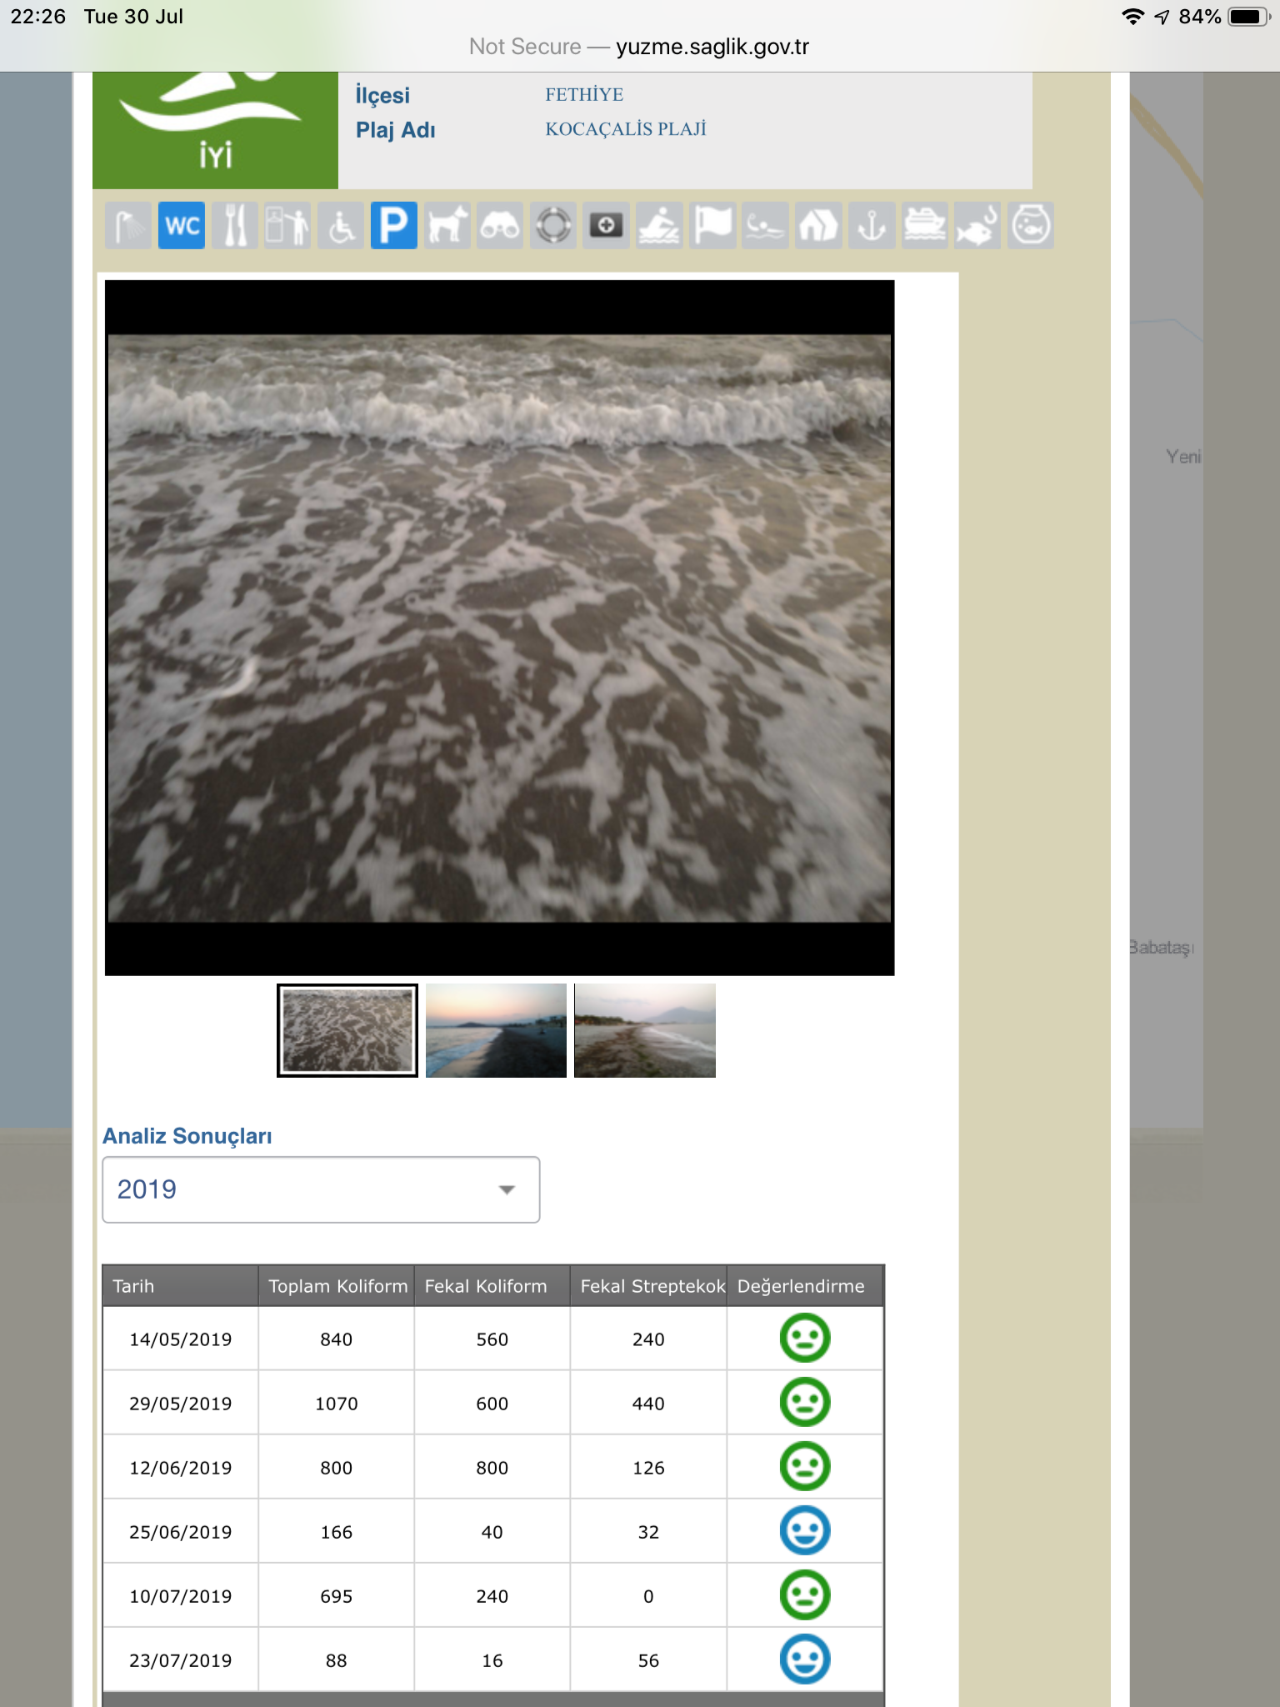The width and height of the screenshot is (1280, 1707).
Task: Click the smiley for 12/06/2019 row
Action: point(805,1466)
